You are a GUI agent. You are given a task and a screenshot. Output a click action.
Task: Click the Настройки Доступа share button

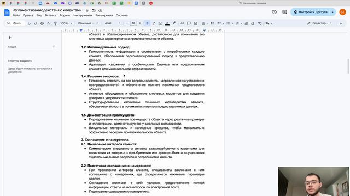coord(310,12)
